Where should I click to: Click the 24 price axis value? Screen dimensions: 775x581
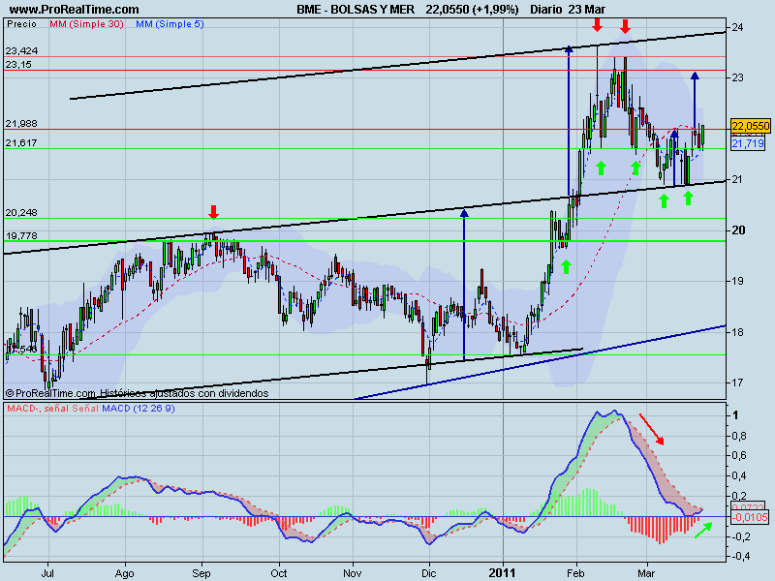click(737, 27)
